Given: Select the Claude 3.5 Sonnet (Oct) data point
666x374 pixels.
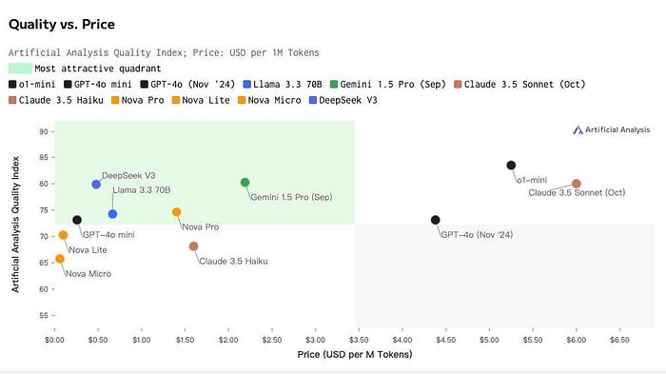Looking at the screenshot, I should tap(577, 184).
